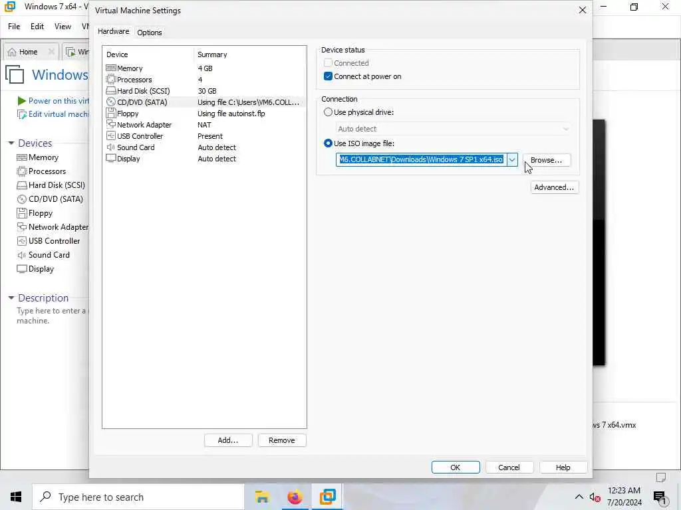This screenshot has width=681, height=510.
Task: Click Help button
Action: [x=563, y=467]
